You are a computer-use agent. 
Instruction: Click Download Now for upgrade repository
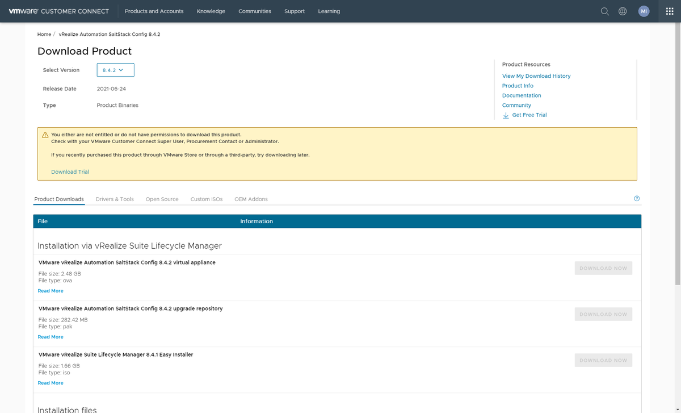[x=603, y=314]
